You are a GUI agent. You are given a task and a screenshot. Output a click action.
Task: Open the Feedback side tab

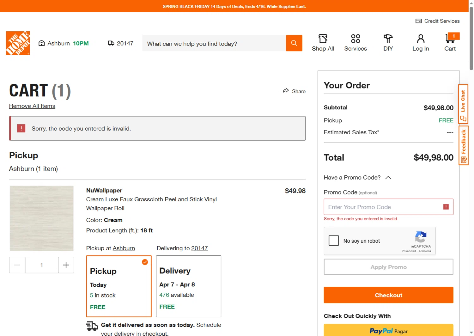point(463,145)
